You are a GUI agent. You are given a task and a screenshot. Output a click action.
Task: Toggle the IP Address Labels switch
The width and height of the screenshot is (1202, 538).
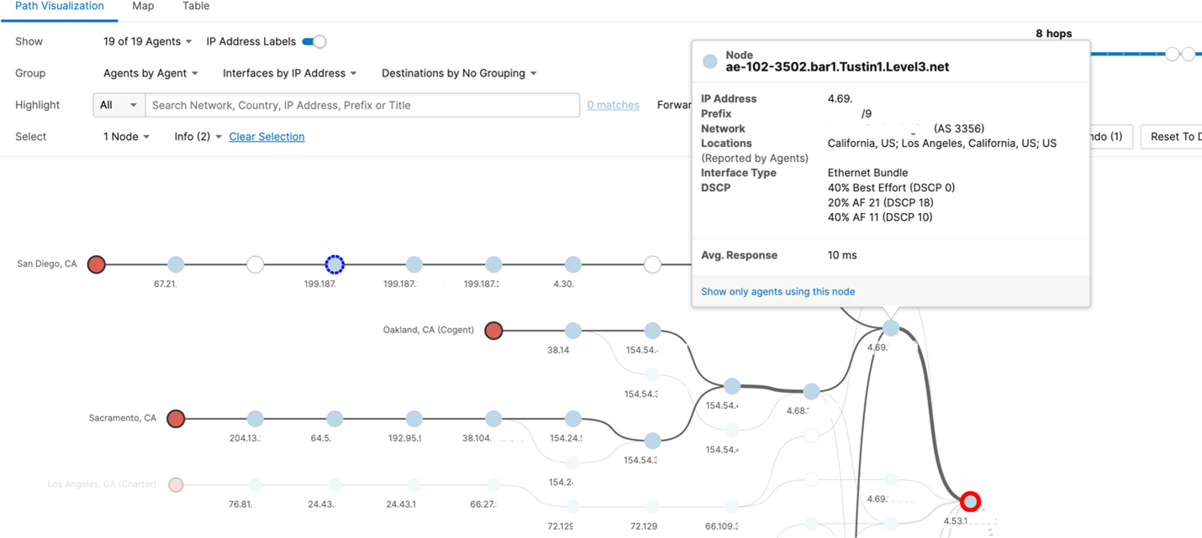[x=314, y=42]
